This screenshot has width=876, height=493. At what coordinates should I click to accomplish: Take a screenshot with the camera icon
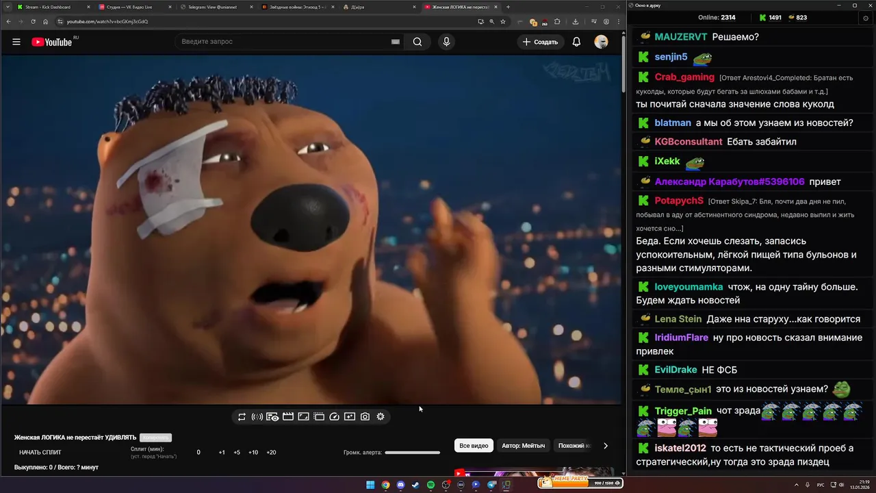point(365,416)
